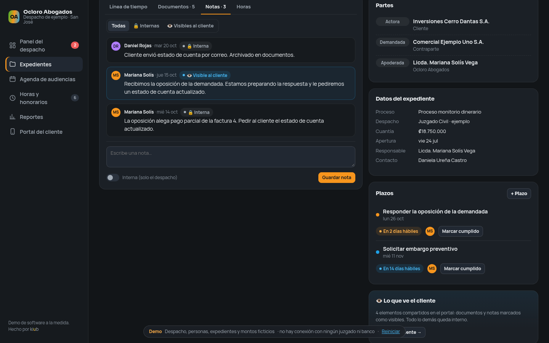This screenshot has height=343, width=549.
Task: Click the Interna lock tag on 14 oct note
Action: 196,112
